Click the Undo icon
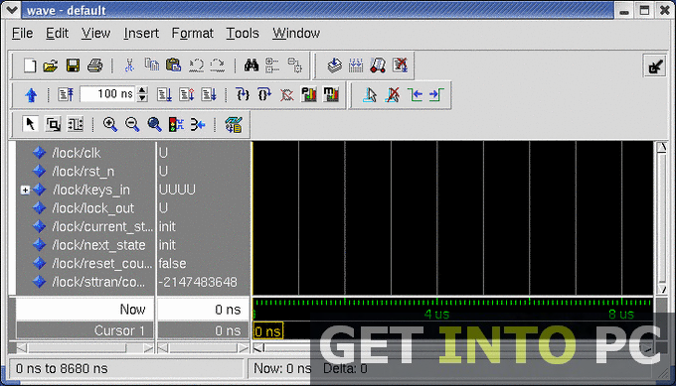Screen dimensions: 676x386 pos(196,65)
